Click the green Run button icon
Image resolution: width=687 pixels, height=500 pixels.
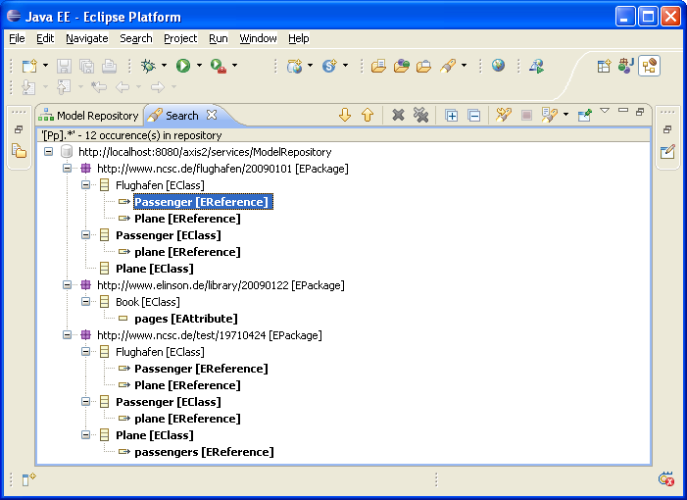click(x=183, y=66)
